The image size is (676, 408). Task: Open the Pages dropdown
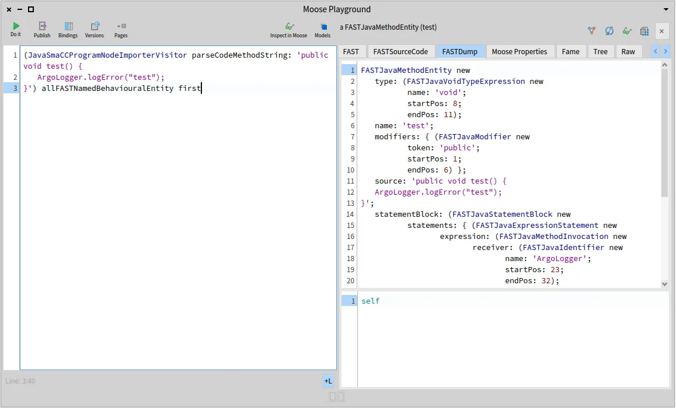coord(121,30)
